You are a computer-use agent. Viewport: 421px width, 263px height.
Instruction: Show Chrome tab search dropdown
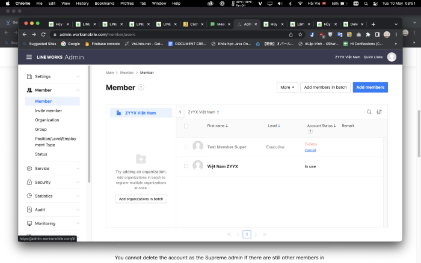[396, 24]
